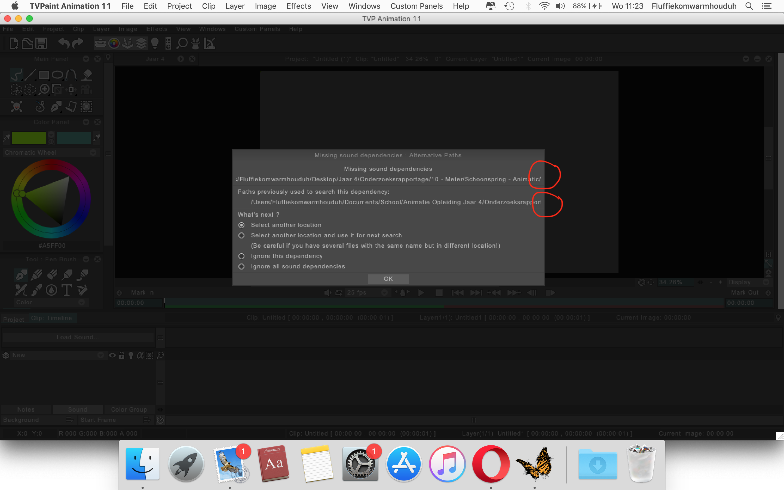Open the Layer menu in macOS menu bar
784x490 pixels.
[x=235, y=6]
